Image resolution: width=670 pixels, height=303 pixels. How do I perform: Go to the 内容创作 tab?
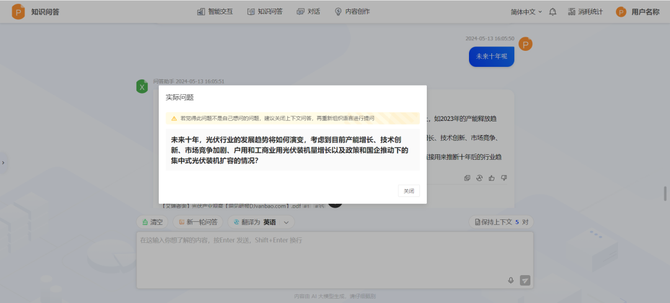pyautogui.click(x=352, y=12)
